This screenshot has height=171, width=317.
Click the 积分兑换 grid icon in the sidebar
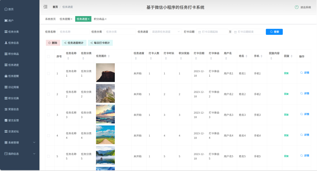6,98
